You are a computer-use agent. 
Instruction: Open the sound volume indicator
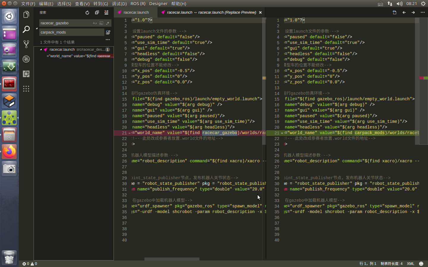[x=399, y=4]
